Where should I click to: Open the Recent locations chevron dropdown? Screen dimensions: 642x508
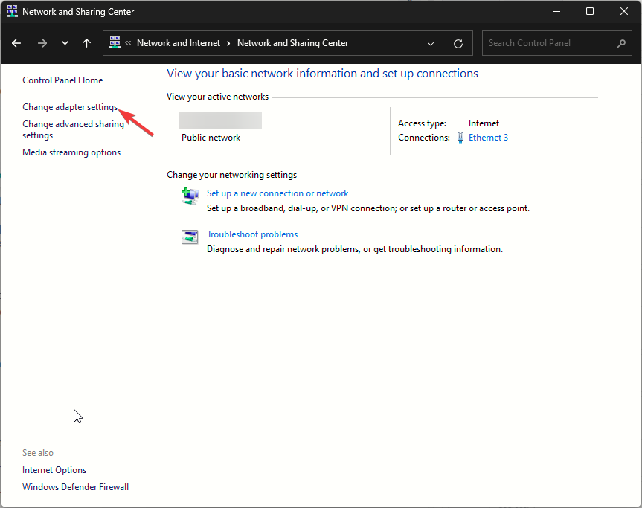tap(65, 43)
